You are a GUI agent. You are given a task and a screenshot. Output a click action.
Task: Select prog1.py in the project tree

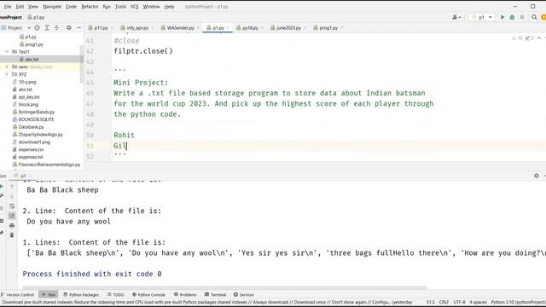pyautogui.click(x=34, y=44)
